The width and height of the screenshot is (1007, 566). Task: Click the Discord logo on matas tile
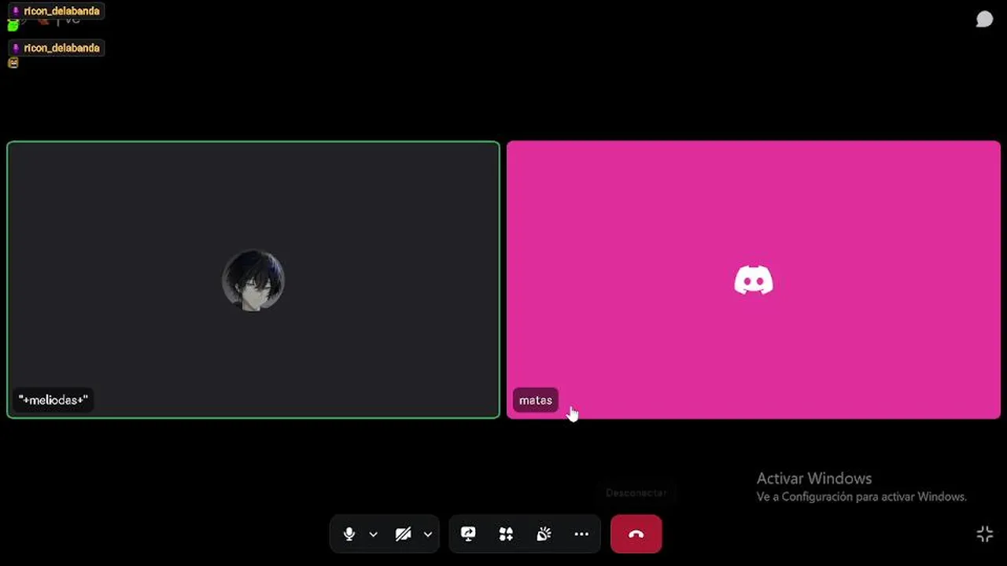coord(754,281)
